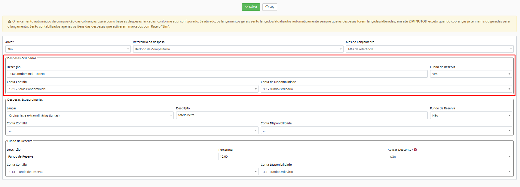Open empty Conta Disponibilidade dropdown in Despesas Extraordinárias

pos(386,130)
